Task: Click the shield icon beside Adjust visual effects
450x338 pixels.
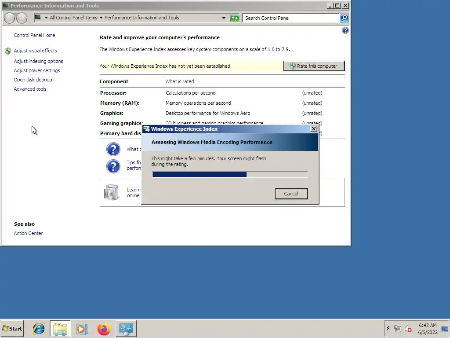Action: 8,51
